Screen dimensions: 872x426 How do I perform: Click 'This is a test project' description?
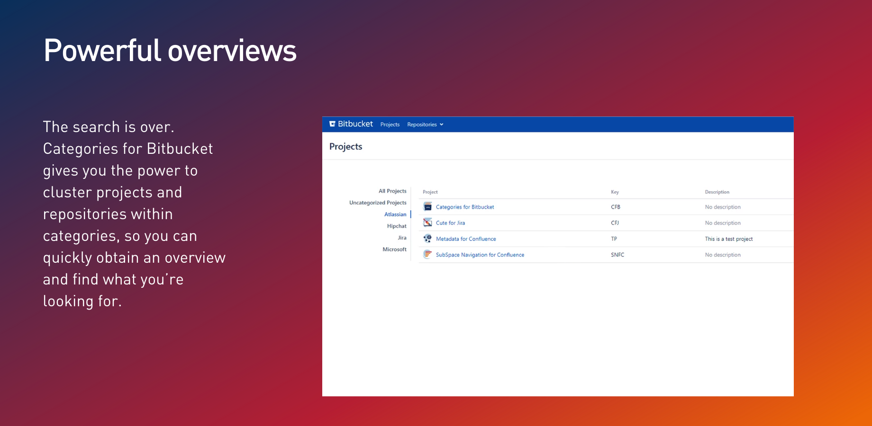tap(728, 239)
